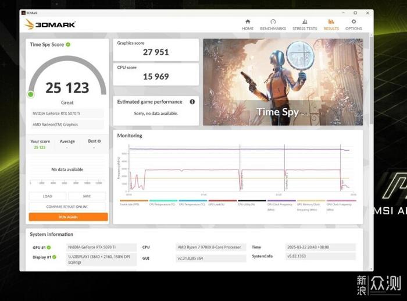Click the SAVE button
Screen dimensions: 407x301
[x=87, y=196]
